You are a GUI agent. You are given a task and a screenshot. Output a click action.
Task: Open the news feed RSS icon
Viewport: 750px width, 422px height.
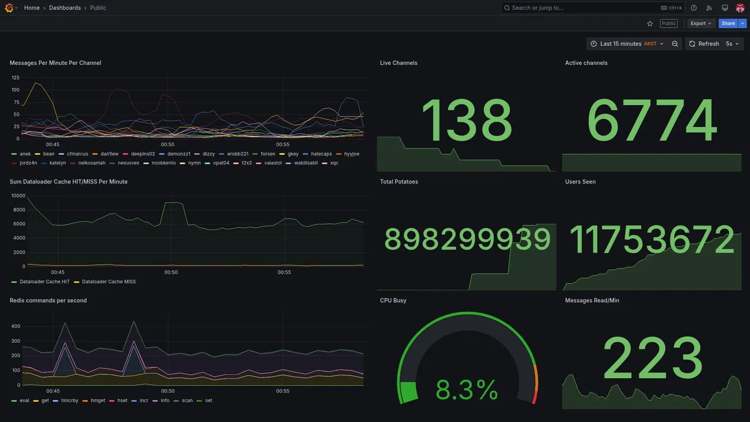pyautogui.click(x=709, y=8)
